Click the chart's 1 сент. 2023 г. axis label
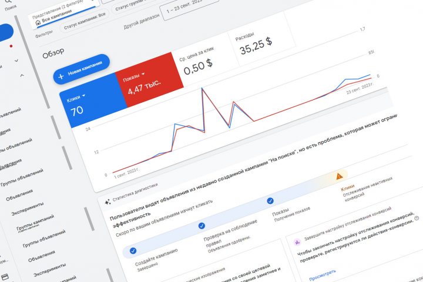The width and height of the screenshot is (423, 282). pyautogui.click(x=126, y=173)
